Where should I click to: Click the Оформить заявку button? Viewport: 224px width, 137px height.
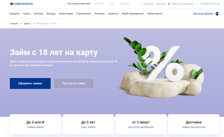pos(30,84)
